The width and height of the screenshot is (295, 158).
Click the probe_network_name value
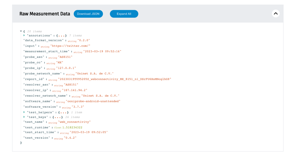(x=94, y=73)
